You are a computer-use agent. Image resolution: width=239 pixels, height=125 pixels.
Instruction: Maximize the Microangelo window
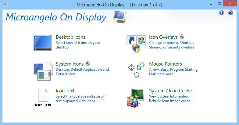(x=219, y=4)
